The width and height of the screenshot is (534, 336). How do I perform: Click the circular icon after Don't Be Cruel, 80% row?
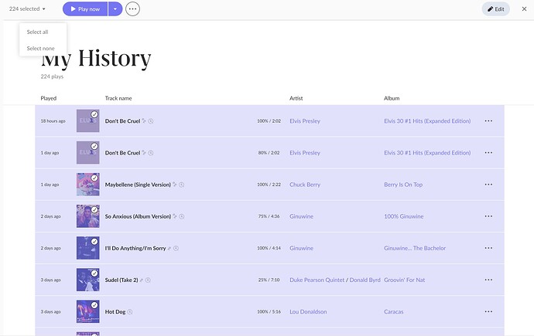click(151, 153)
